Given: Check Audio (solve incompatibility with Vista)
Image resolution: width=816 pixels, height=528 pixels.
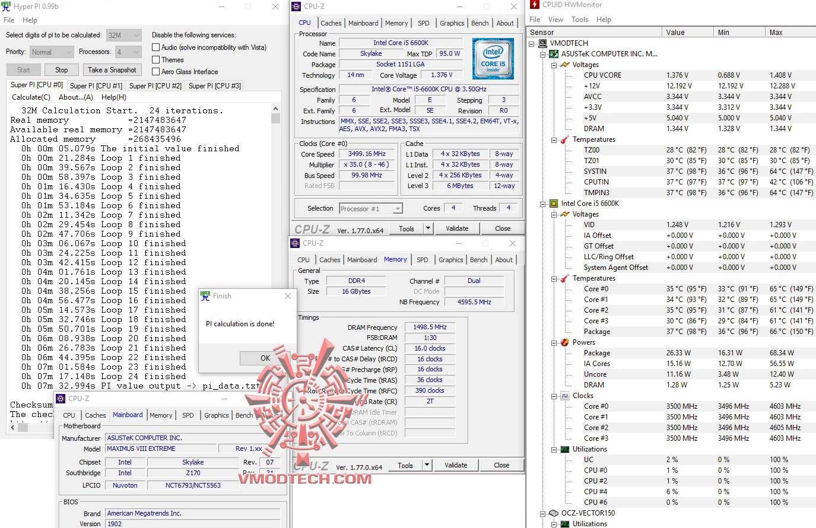Looking at the screenshot, I should 156,47.
